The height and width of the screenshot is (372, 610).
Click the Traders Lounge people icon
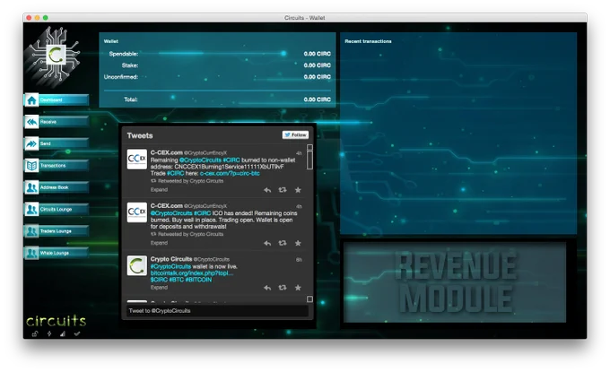click(x=32, y=231)
